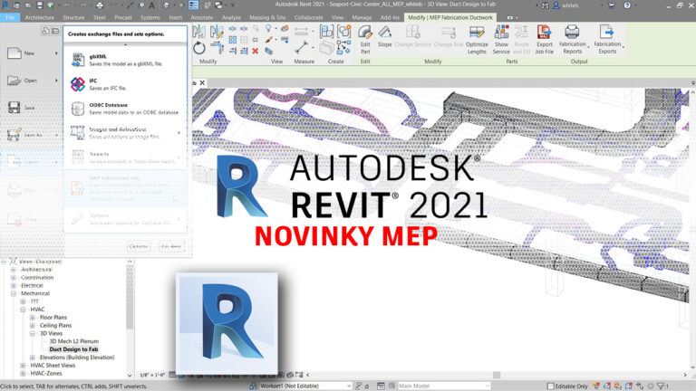Toggle Select Elements by Face in status bar
696x391 pixels.
click(629, 386)
